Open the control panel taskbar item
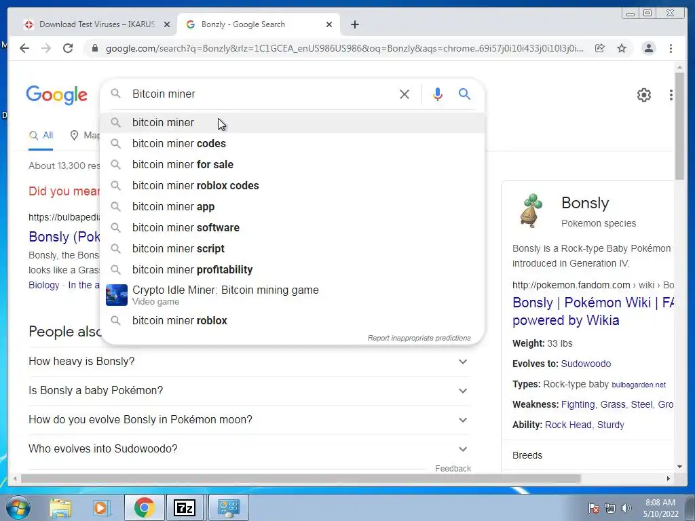Viewport: 695px width, 521px height. click(228, 507)
